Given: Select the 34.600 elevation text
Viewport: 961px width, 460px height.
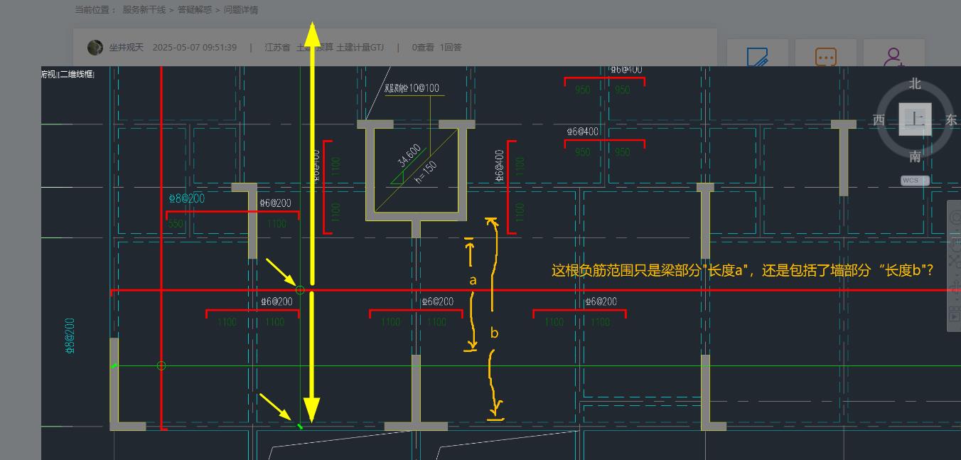Looking at the screenshot, I should point(409,156).
